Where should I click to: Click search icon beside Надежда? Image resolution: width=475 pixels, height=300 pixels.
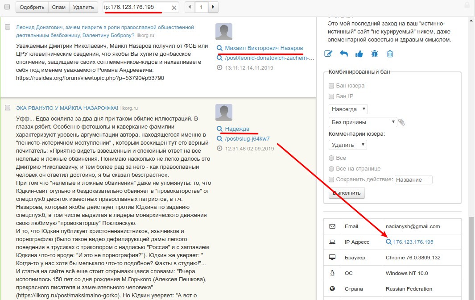pyautogui.click(x=219, y=129)
